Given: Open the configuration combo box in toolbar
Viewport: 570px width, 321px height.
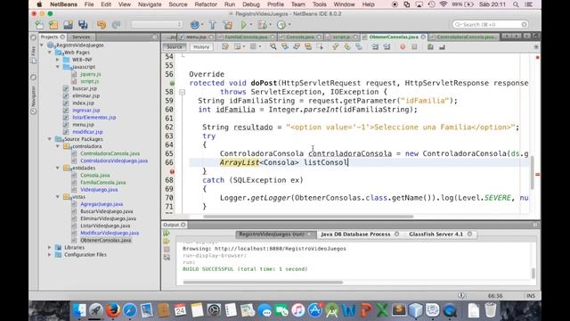Looking at the screenshot, I should click(157, 24).
